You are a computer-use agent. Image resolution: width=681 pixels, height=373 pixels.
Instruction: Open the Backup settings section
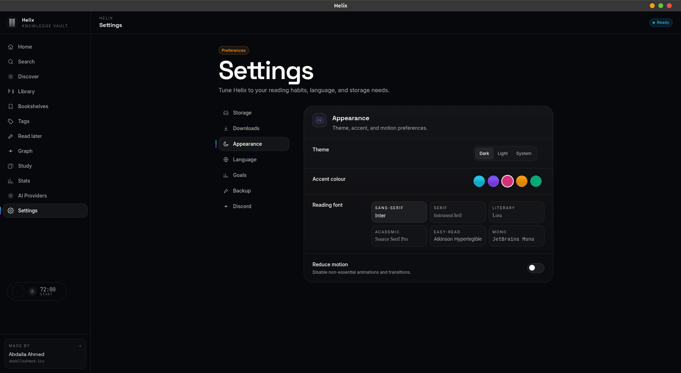click(x=254, y=191)
